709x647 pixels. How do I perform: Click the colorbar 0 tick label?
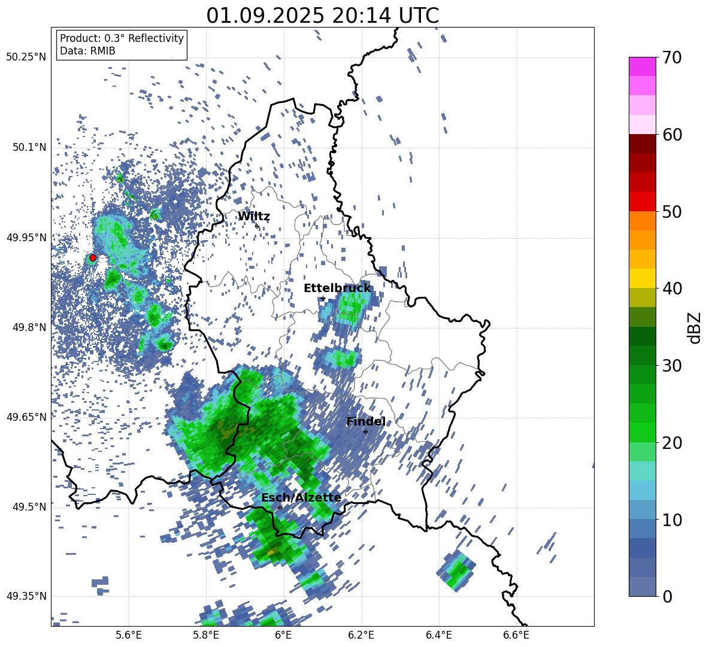667,596
